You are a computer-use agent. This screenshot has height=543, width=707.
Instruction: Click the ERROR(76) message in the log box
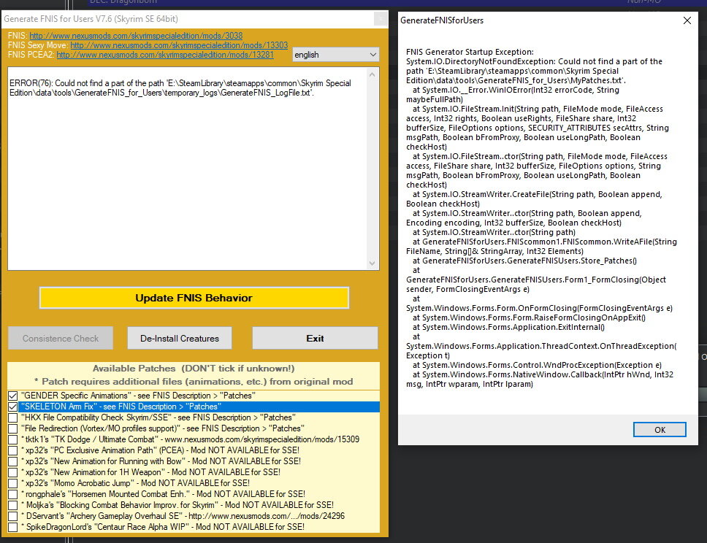[180, 88]
